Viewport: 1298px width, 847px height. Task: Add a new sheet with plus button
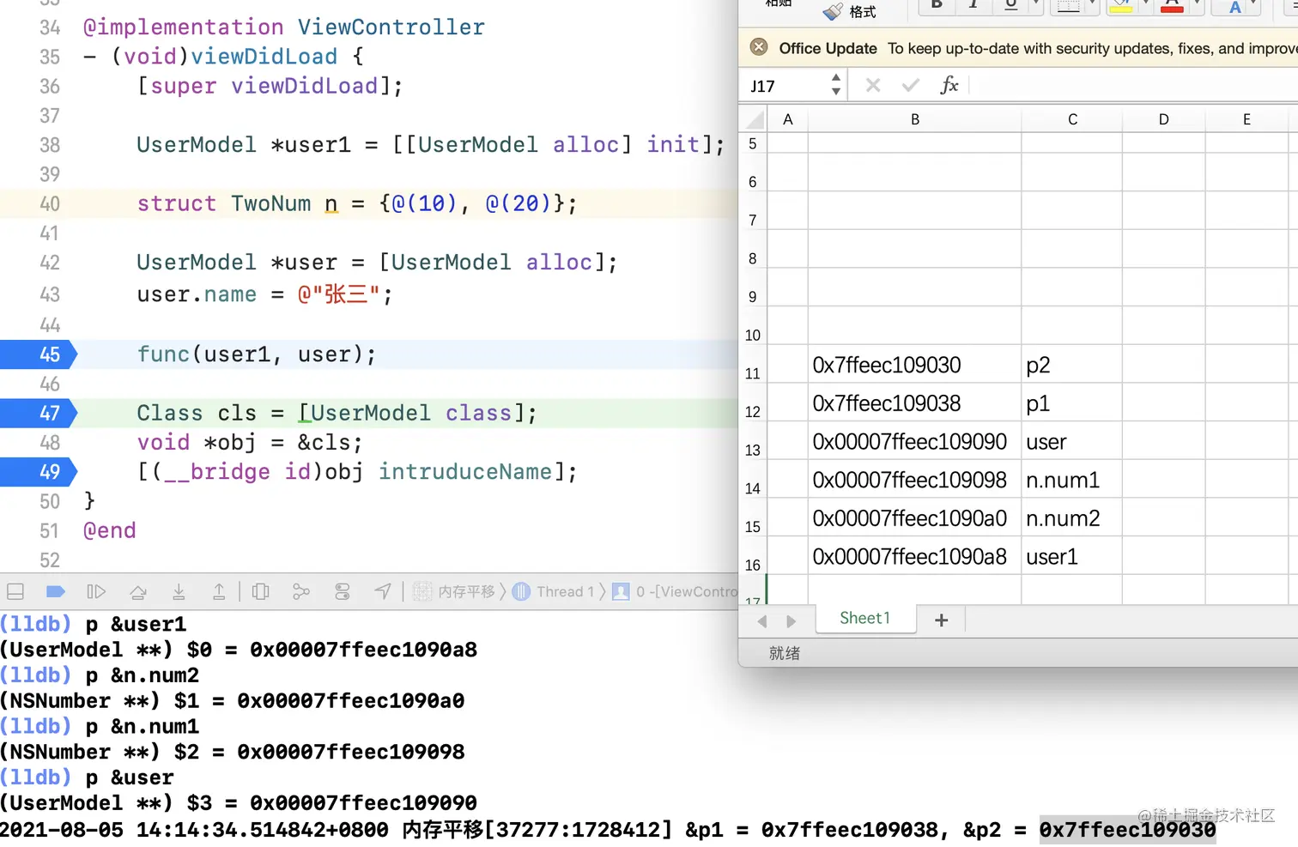(941, 620)
